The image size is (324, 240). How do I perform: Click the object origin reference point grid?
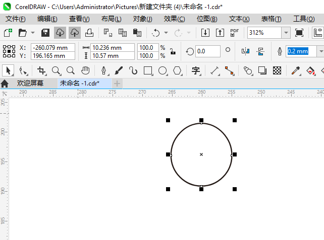coord(9,51)
